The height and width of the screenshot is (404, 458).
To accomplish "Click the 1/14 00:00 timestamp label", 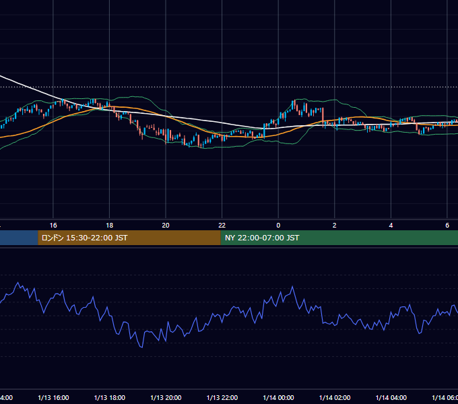I will coord(278,397).
